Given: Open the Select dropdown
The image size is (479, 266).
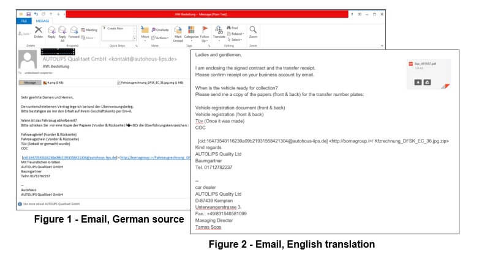Looking at the screenshot, I should tap(235, 40).
